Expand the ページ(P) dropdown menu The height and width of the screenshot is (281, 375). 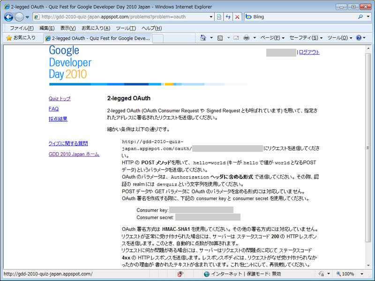272,37
